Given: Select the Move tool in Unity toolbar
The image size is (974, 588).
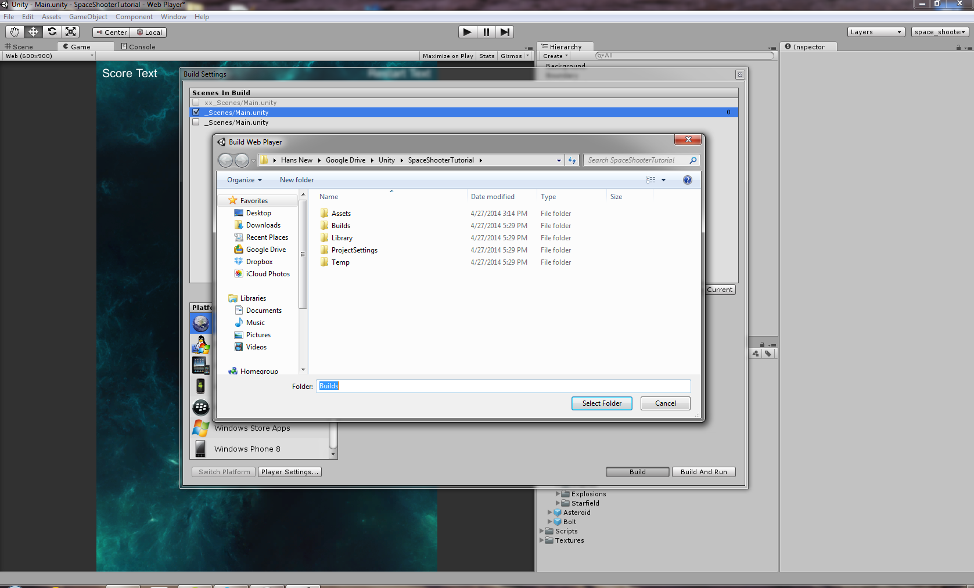Looking at the screenshot, I should 33,32.
